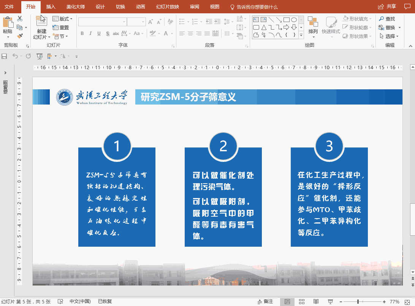Switch to the 插入 (Insert) ribbon tab
This screenshot has height=306, width=415.
pos(51,6)
